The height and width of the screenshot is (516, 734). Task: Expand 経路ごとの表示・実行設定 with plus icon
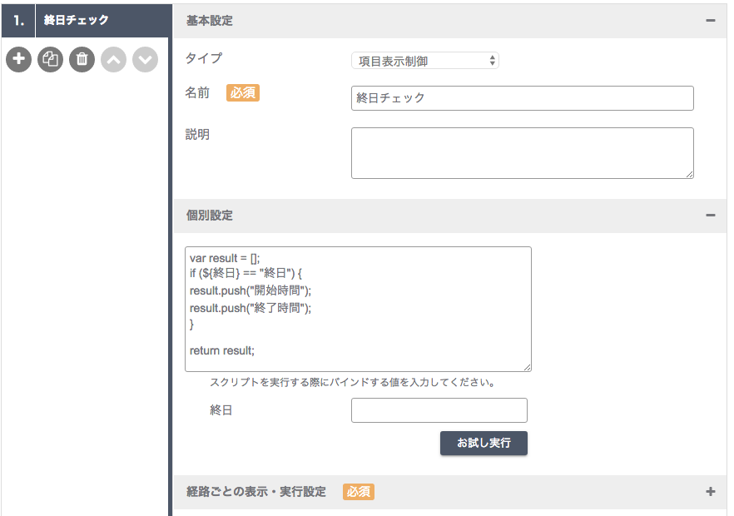(x=711, y=492)
